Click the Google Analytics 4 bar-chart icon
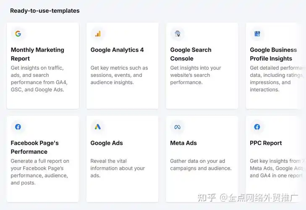The height and width of the screenshot is (210, 306). [98, 34]
